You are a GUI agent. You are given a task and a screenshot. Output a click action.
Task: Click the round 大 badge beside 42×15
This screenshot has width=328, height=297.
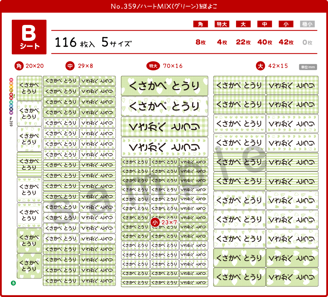click(260, 66)
